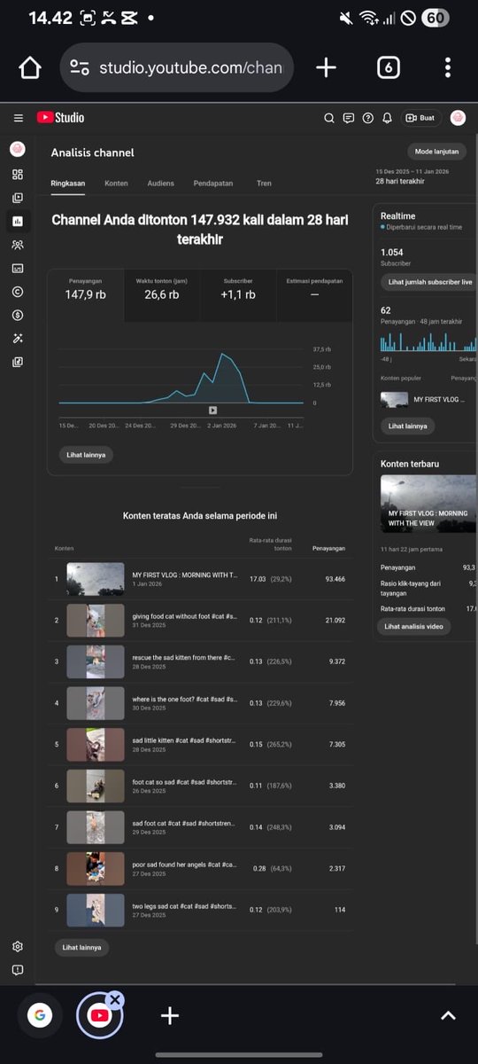Screen dimensions: 478x1064
Task: Open the browser tab switcher showing 6
Action: [x=389, y=67]
